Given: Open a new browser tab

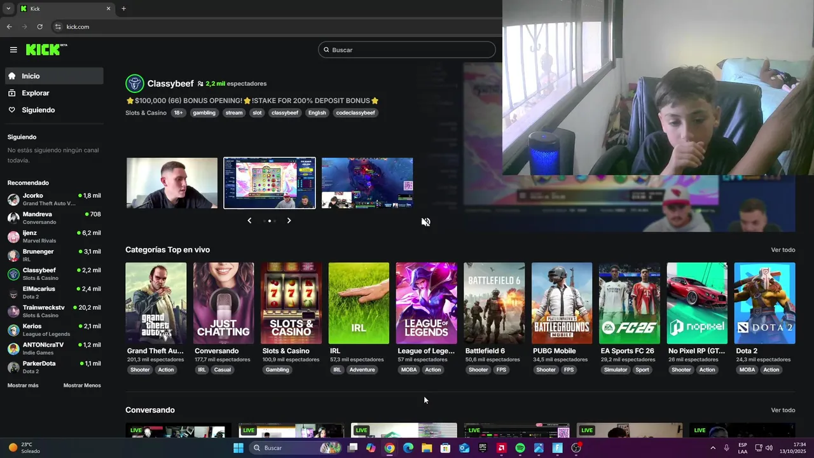Looking at the screenshot, I should (123, 9).
